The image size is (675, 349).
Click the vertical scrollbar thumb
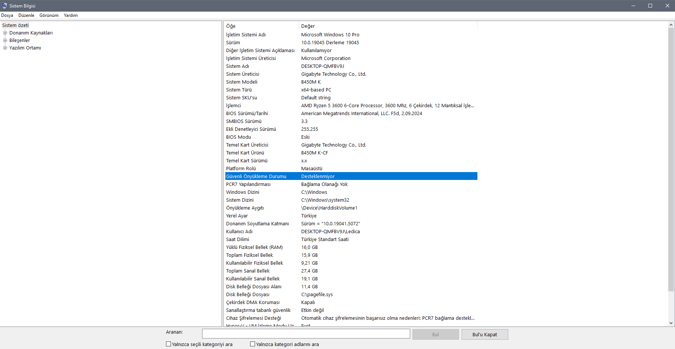(x=671, y=159)
